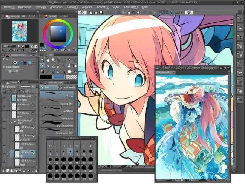Select the Text tool
The image size is (245, 184).
[64, 72]
